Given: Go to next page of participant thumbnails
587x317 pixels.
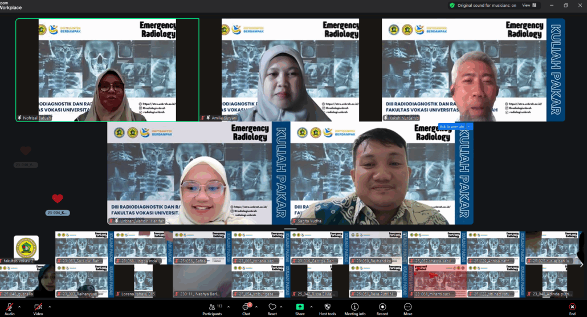Looking at the screenshot, I should point(581,264).
